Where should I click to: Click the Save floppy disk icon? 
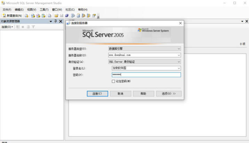62,16
